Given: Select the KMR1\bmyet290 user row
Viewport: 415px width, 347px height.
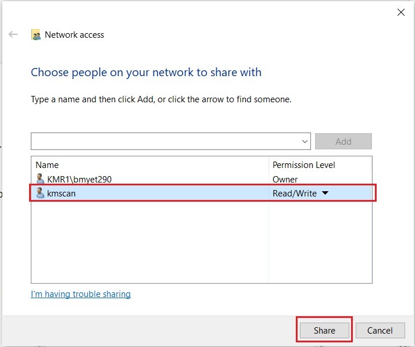Looking at the screenshot, I should click(79, 179).
